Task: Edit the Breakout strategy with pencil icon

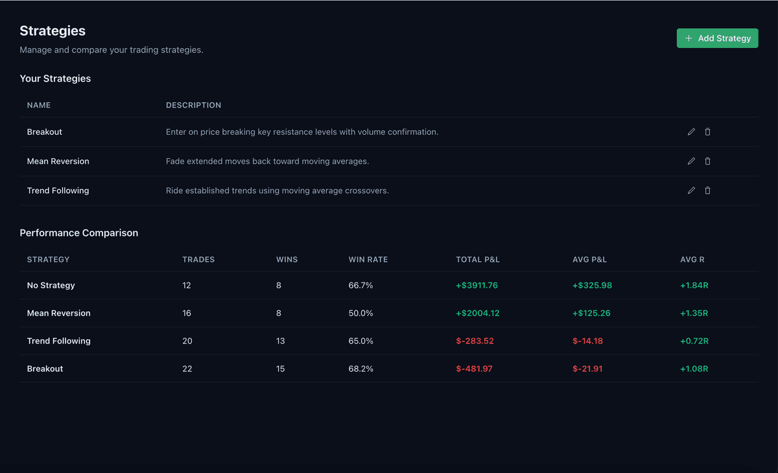Action: click(x=691, y=132)
